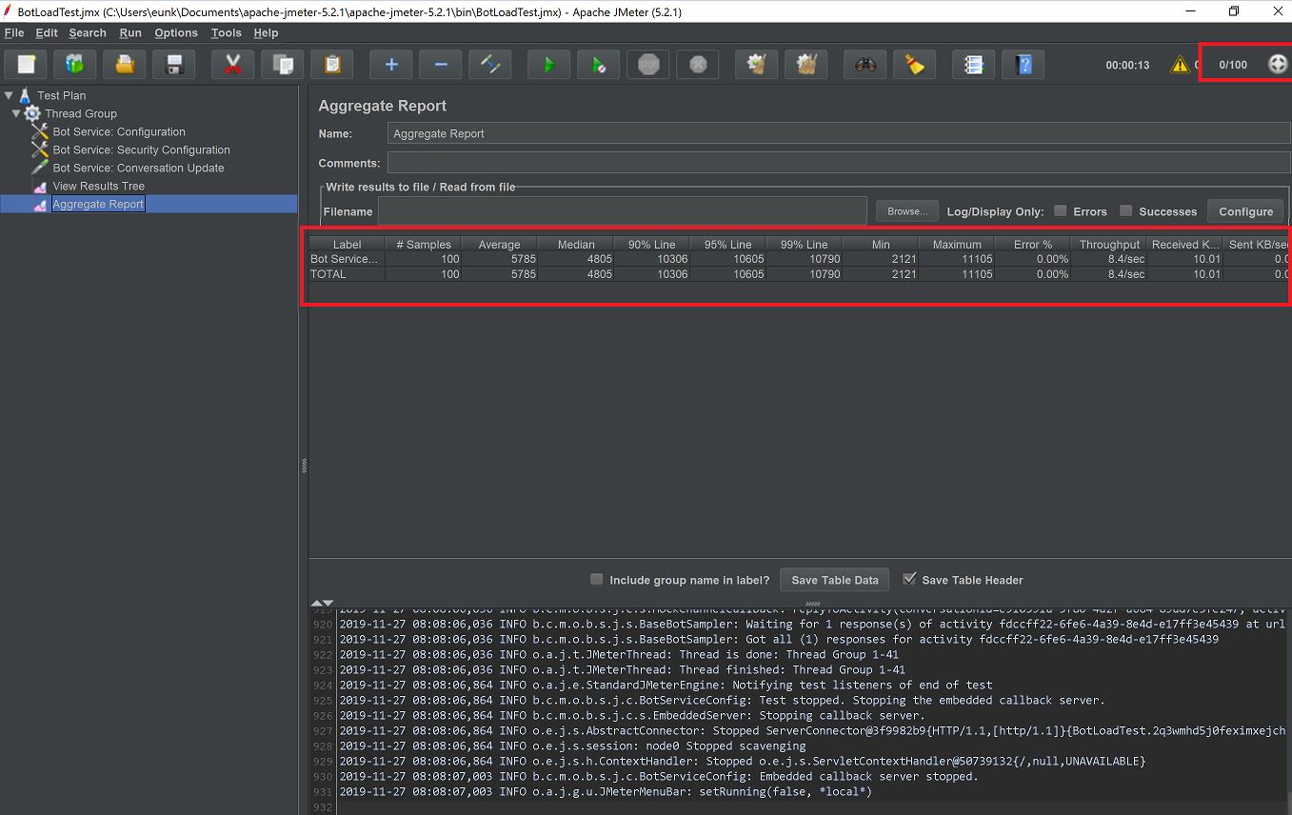Select the TOTAL row label cell
The height and width of the screenshot is (815, 1292).
click(x=347, y=274)
